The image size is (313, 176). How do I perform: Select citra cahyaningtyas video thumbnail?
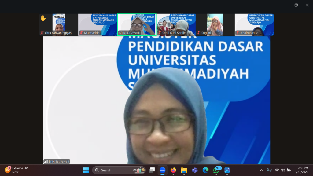58,25
